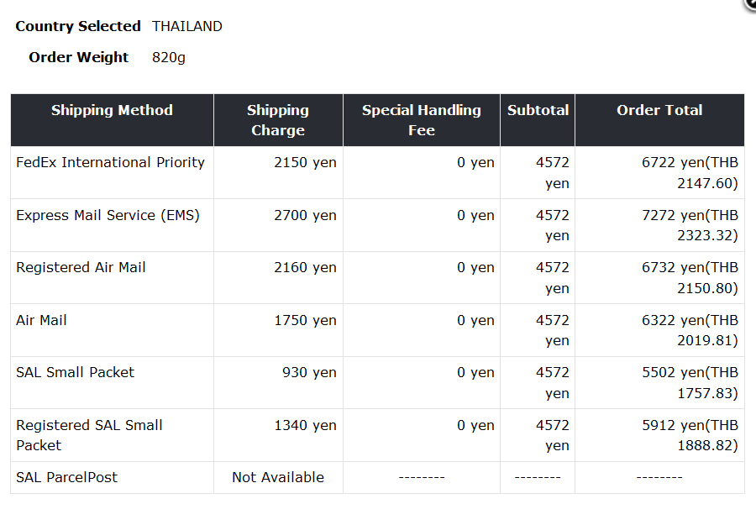Click the SAL ParcelPost row label
Image resolution: width=756 pixels, height=525 pixels.
pyautogui.click(x=66, y=478)
